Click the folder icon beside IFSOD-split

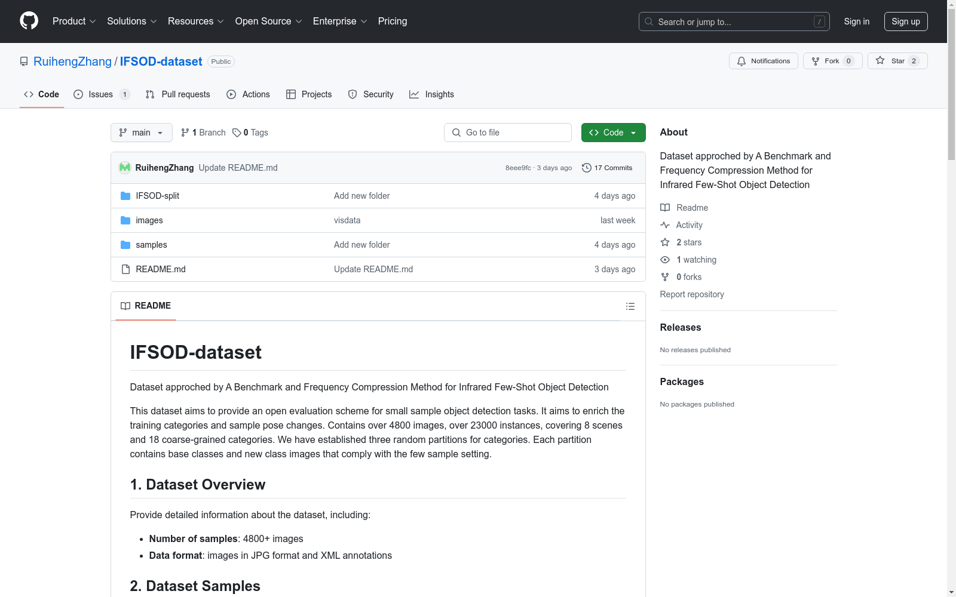click(125, 196)
